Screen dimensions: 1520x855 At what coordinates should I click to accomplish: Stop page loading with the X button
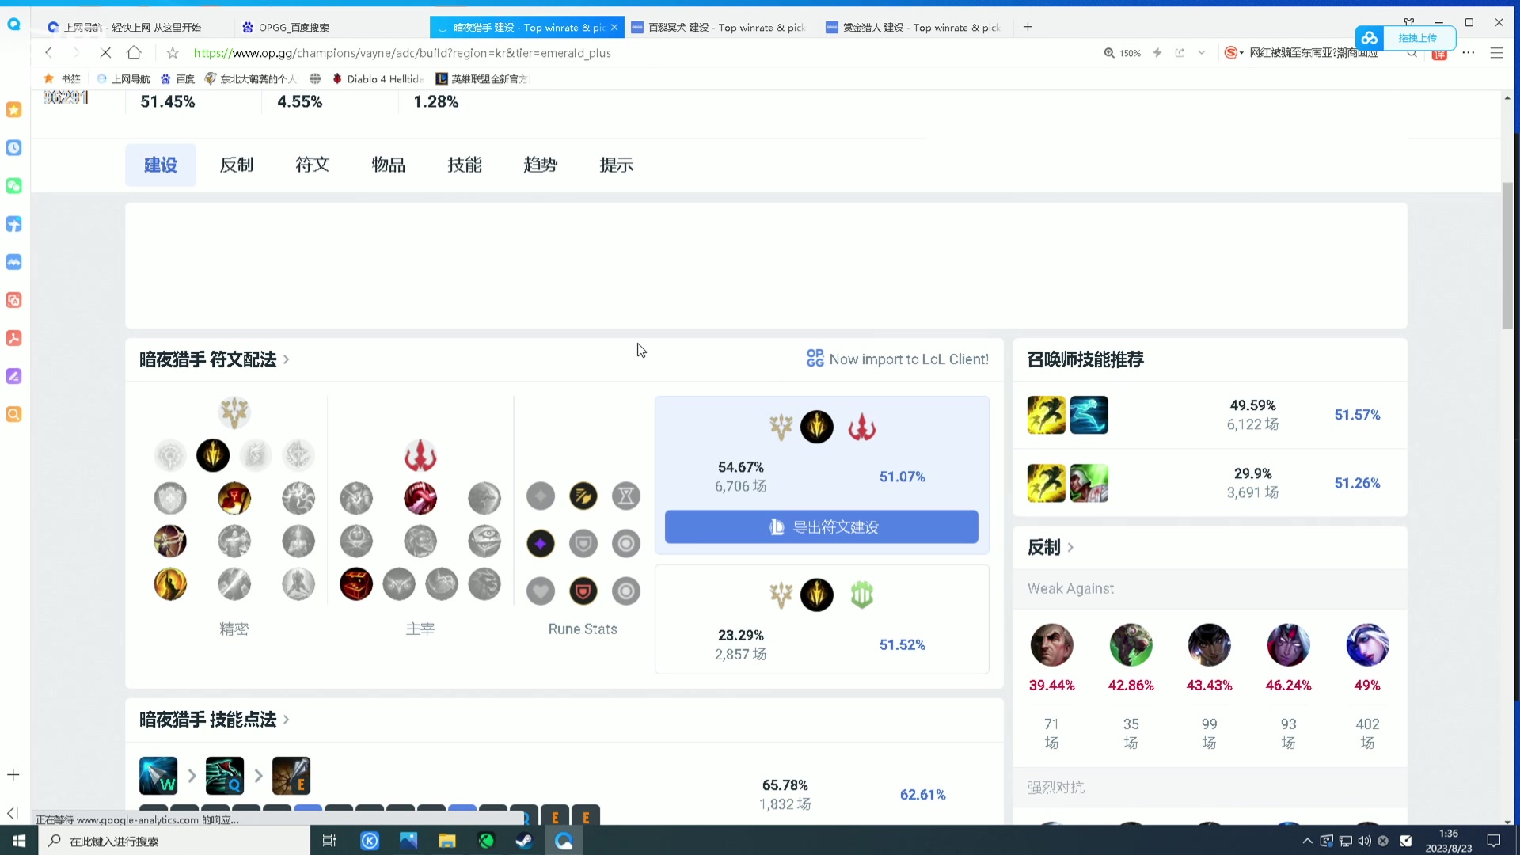105,52
